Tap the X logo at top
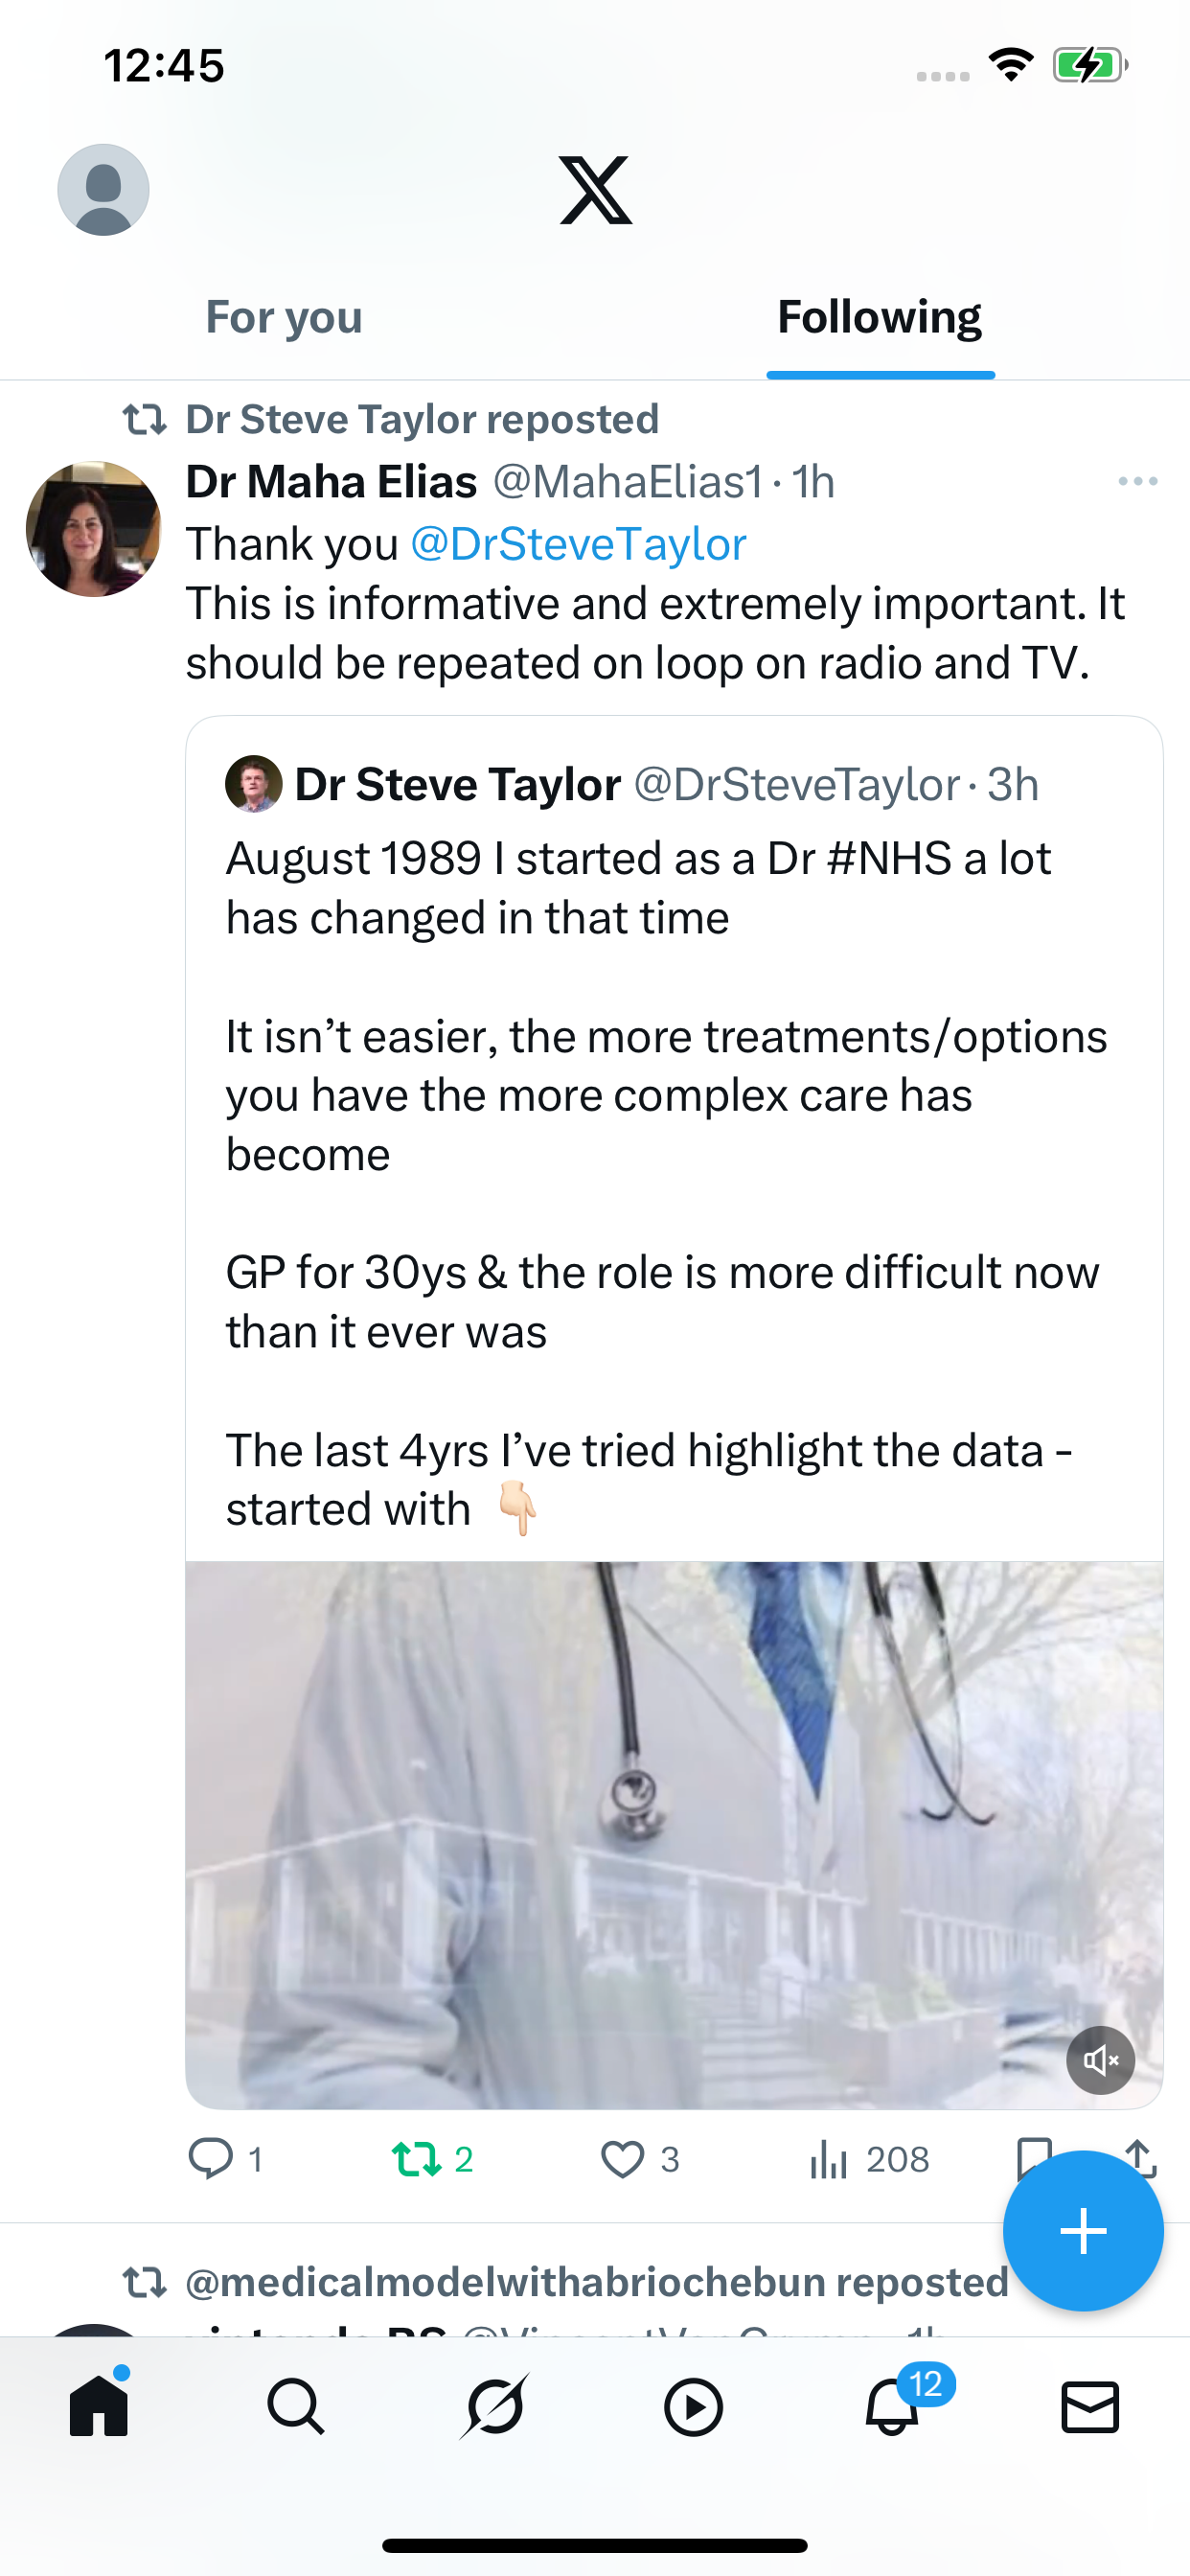This screenshot has height=2576, width=1190. click(x=595, y=190)
